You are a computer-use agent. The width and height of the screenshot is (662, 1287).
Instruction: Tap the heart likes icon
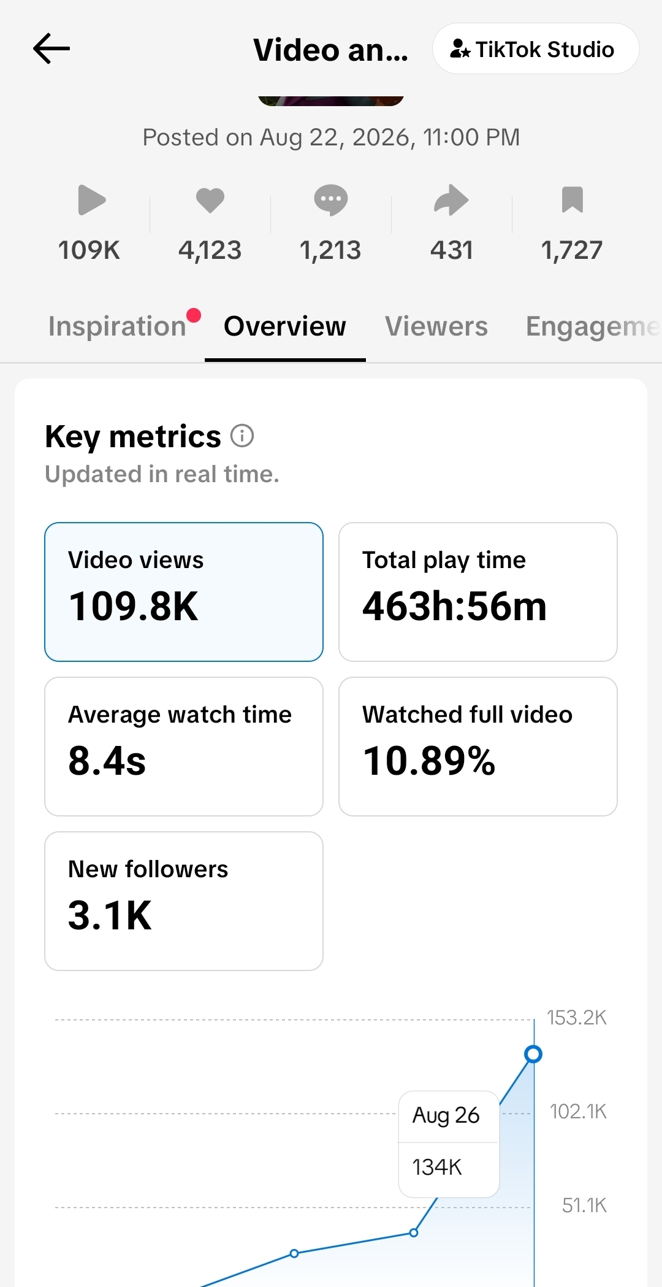pyautogui.click(x=210, y=201)
